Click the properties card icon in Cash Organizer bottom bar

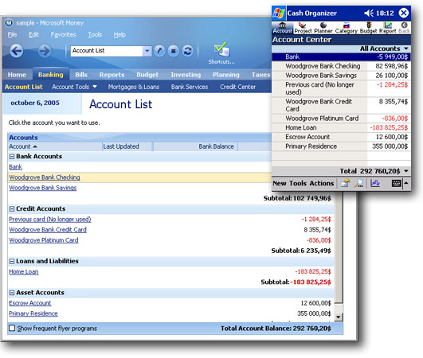(x=345, y=183)
